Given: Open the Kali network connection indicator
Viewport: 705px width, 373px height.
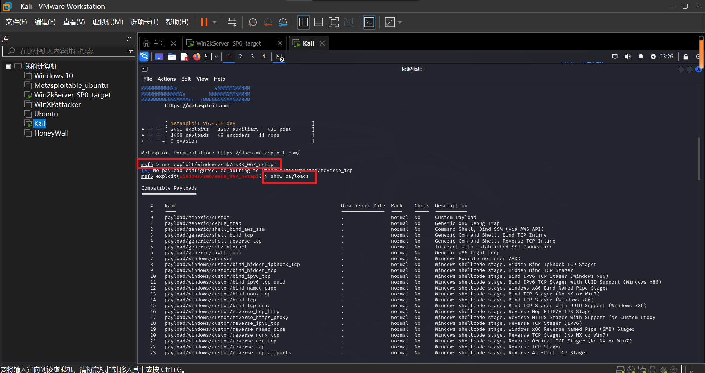Looking at the screenshot, I should [x=615, y=57].
